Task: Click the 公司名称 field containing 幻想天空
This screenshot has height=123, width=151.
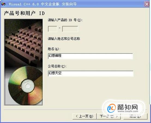Action: coord(90,73)
